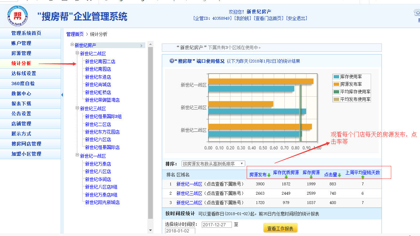Open 360度自检 in the left menu
This screenshot has width=420, height=236.
(23, 83)
